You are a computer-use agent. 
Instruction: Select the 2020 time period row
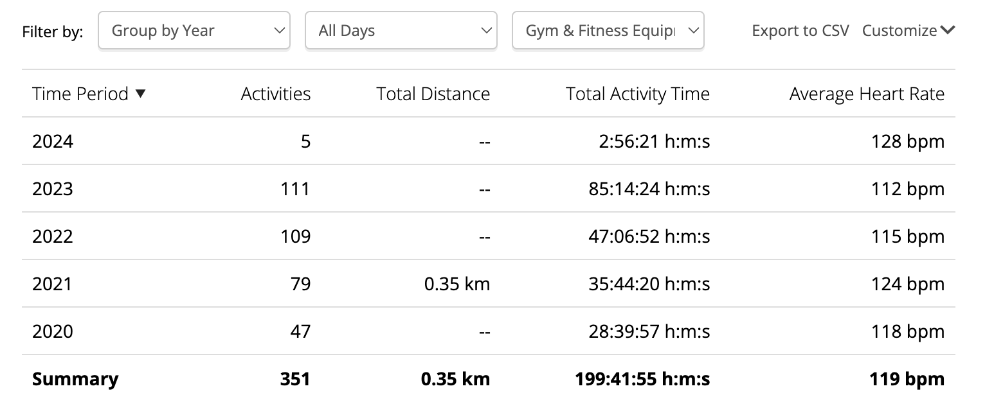pos(489,331)
